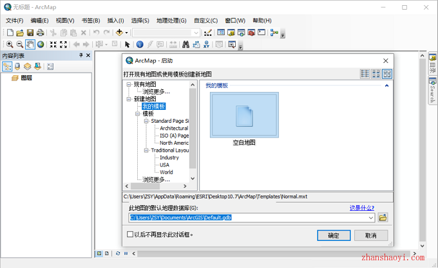Open the Add Data dropdown arrow
This screenshot has width=438, height=268.
126,33
